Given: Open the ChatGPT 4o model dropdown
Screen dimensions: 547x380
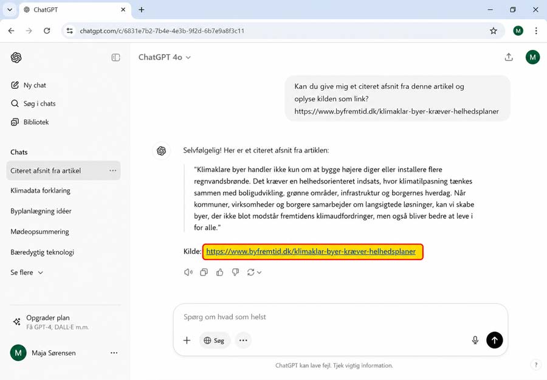Looking at the screenshot, I should 165,57.
